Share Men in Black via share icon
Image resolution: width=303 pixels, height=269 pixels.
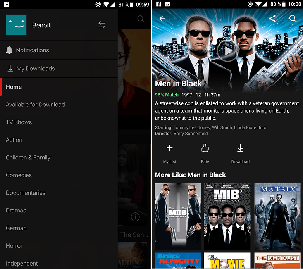[x=272, y=19]
